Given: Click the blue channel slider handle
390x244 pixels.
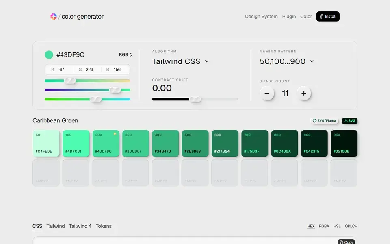Looking at the screenshot, I should [96, 99].
